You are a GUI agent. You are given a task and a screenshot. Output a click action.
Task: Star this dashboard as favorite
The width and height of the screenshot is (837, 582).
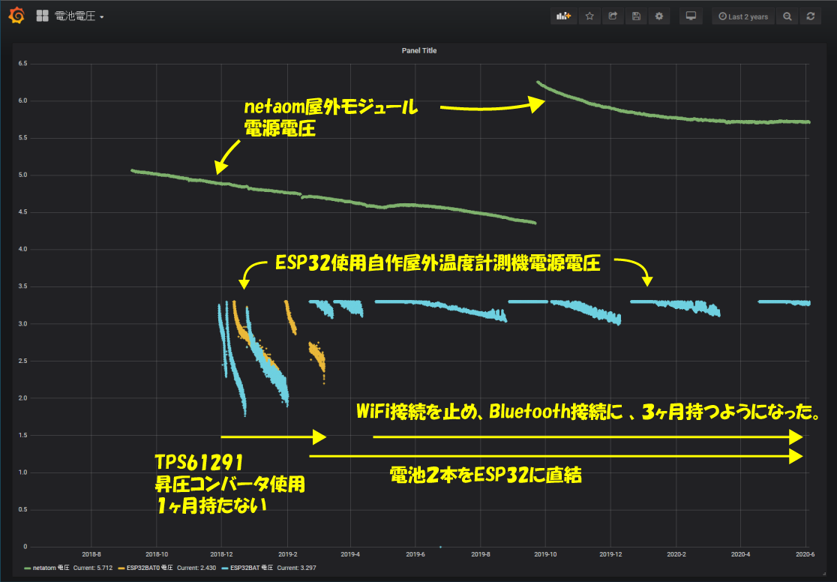point(589,16)
